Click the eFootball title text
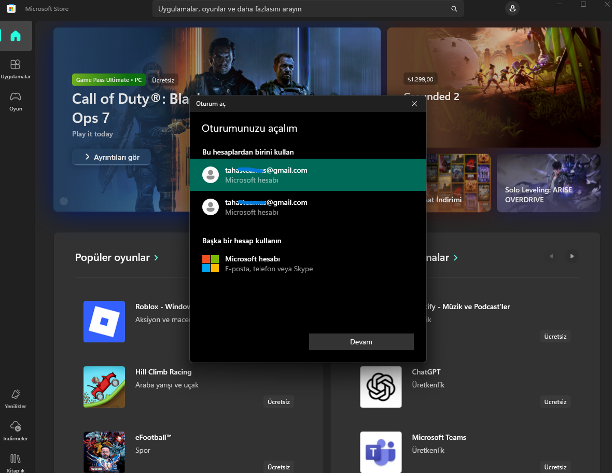 (153, 437)
